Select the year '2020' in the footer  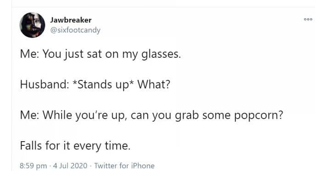[79, 166]
